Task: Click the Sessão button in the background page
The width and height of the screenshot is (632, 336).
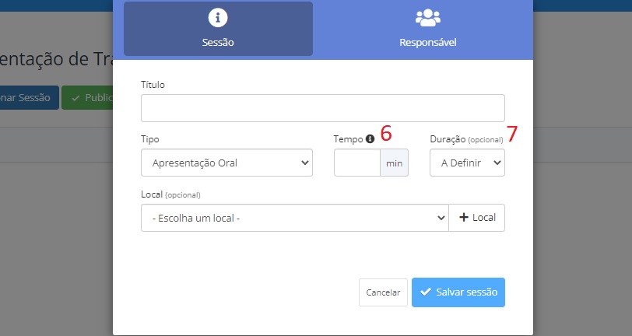Action: pos(29,97)
